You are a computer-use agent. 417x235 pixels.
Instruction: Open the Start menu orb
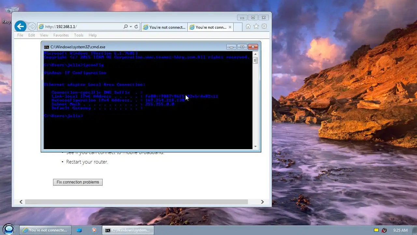9,230
